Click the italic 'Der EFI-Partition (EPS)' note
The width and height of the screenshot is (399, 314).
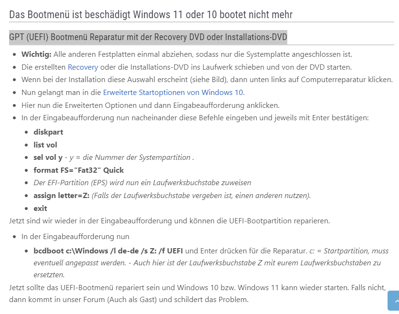pyautogui.click(x=142, y=182)
